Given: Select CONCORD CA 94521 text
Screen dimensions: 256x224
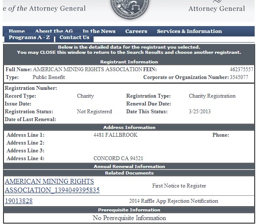Looking at the screenshot, I should [118, 158].
